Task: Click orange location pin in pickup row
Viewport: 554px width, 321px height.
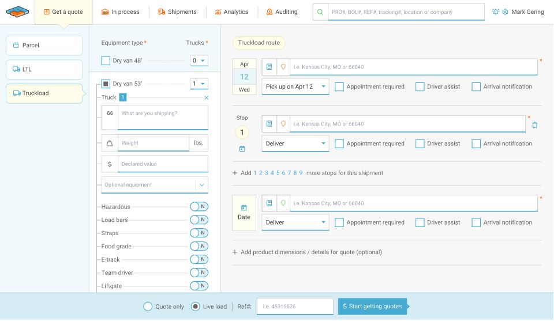Action: 283,67
